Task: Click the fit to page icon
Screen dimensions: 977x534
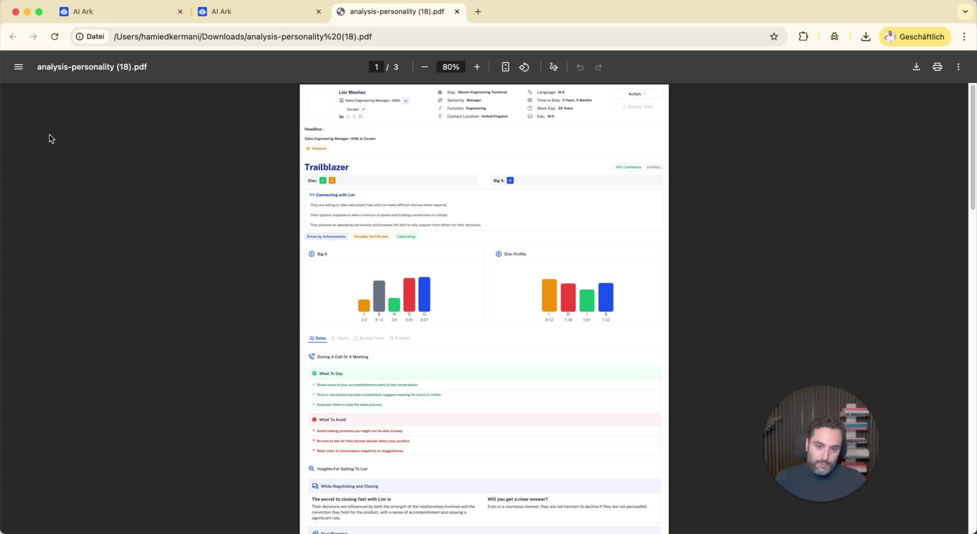Action: click(505, 67)
